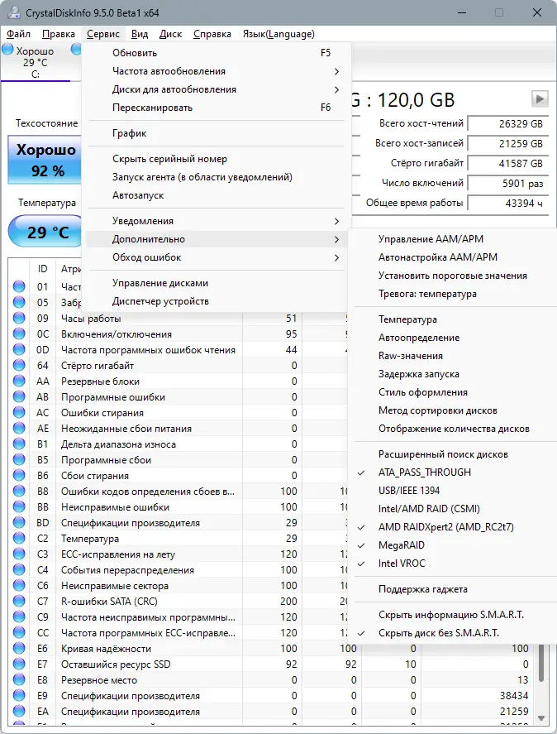The image size is (557, 734).
Task: Click the S.M.A.R.T. list vertical scrollbar
Action: [x=542, y=670]
